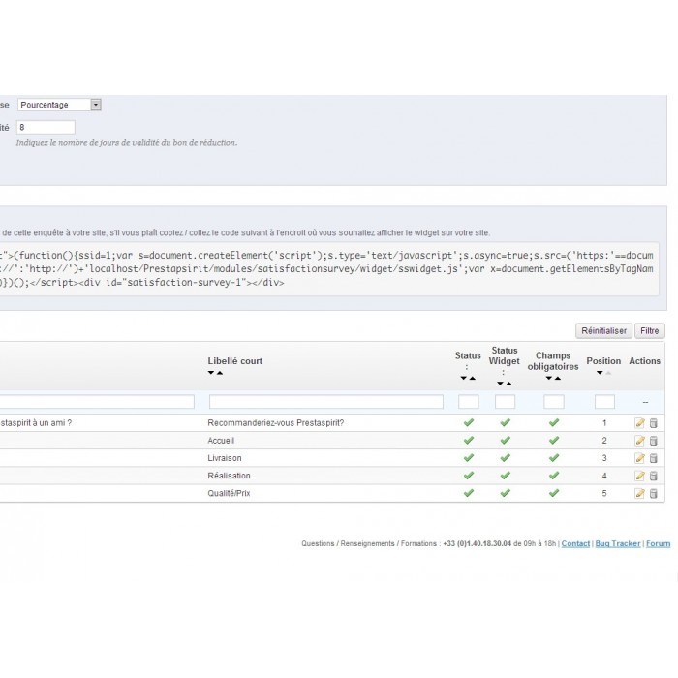
Task: Toggle Status checkmark for Livraison row
Action: [x=468, y=457]
